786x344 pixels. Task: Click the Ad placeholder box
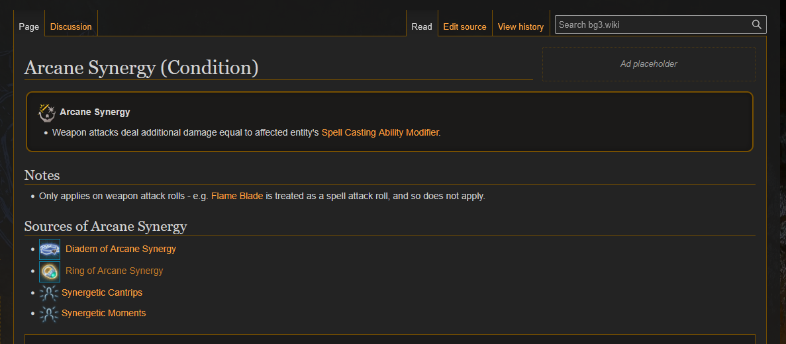pyautogui.click(x=649, y=64)
